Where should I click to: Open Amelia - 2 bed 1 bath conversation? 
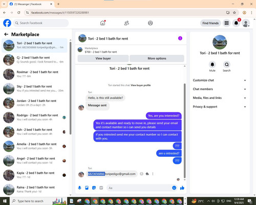(34, 146)
